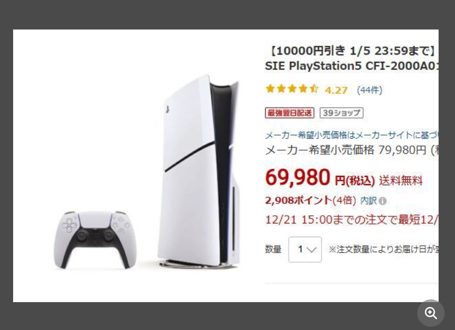Click the 12/21 15:00 delivery notice text
Viewport: 455px width, 330px height.
click(x=352, y=220)
